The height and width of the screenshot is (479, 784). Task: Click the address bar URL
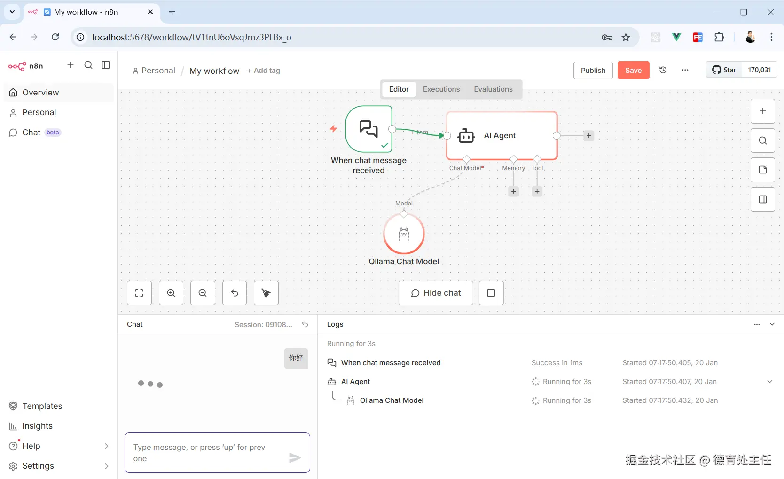192,37
